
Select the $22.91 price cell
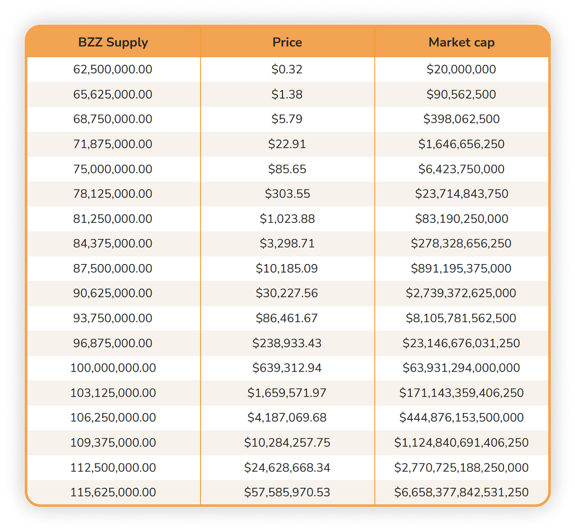(287, 144)
